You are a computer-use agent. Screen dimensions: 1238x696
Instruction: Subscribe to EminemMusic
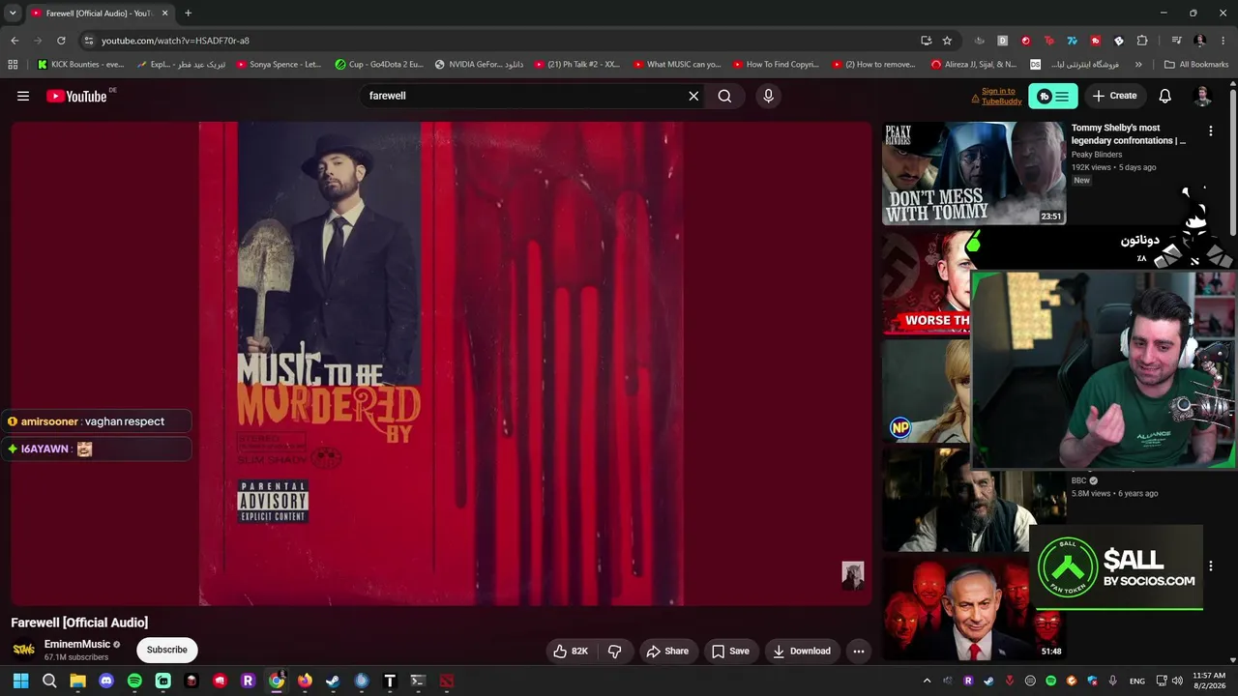point(167,650)
